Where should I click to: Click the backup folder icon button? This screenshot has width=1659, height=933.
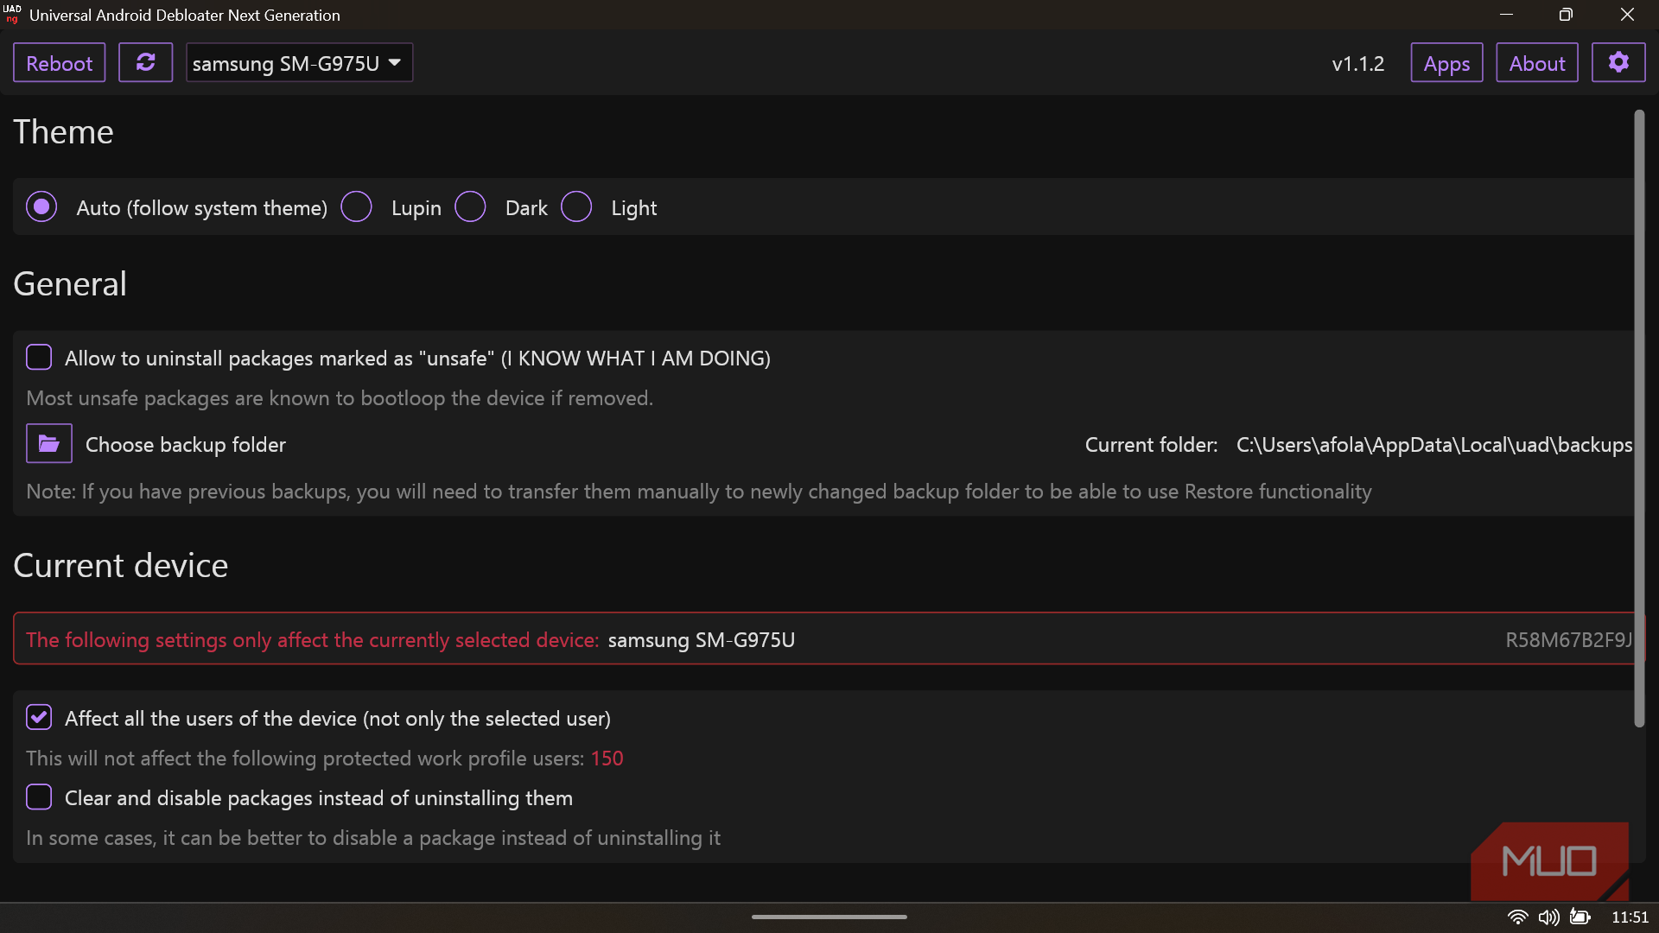point(49,444)
